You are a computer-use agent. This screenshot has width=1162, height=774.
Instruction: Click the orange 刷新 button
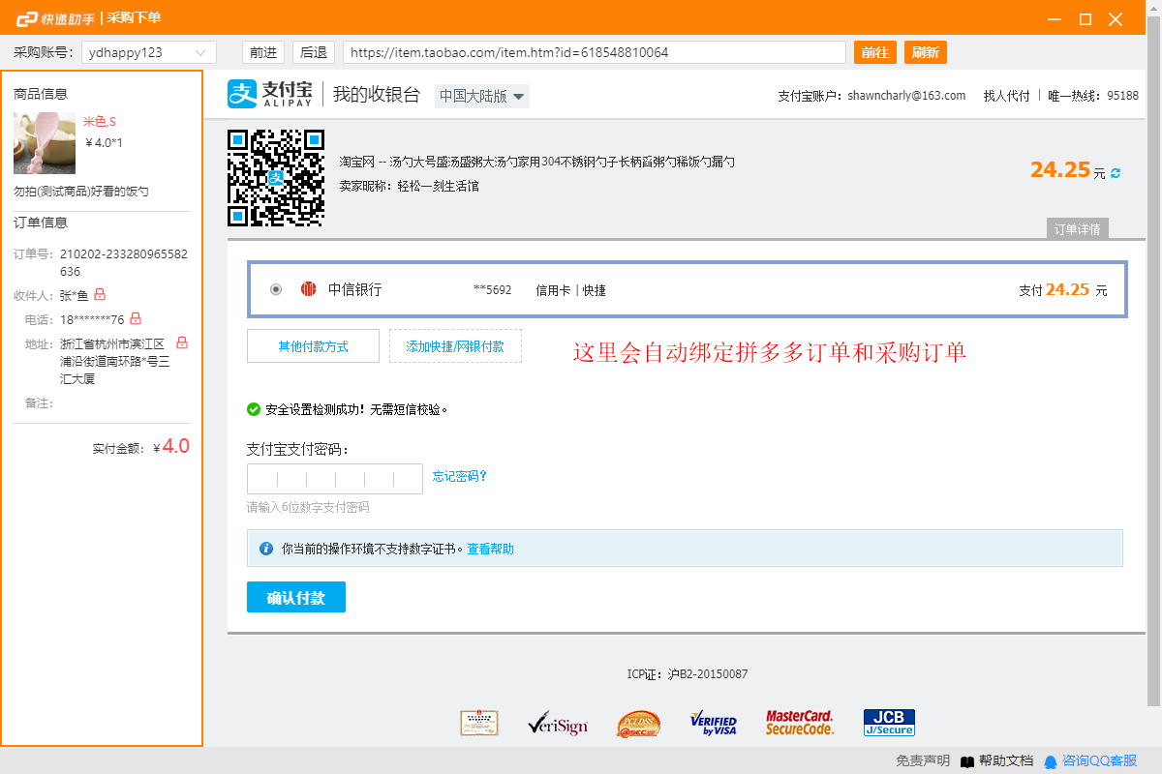(x=926, y=51)
